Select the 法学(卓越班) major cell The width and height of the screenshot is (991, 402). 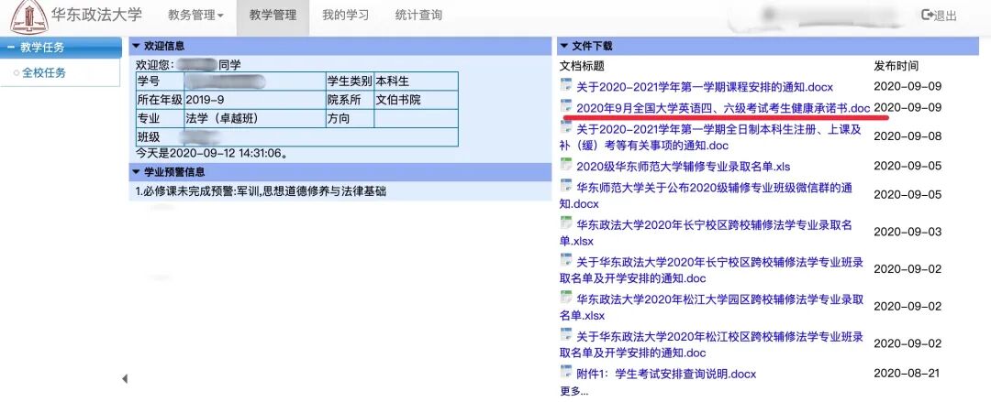coord(254,119)
